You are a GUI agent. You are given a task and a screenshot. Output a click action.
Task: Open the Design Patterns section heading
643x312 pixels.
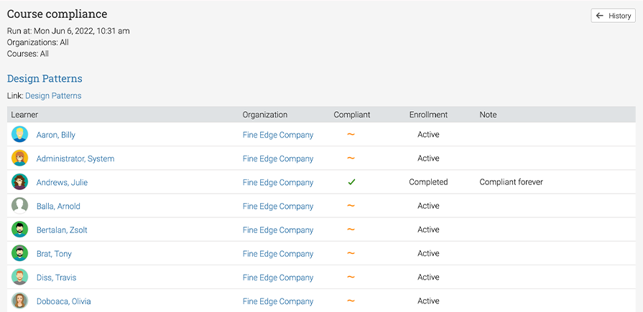coord(45,78)
